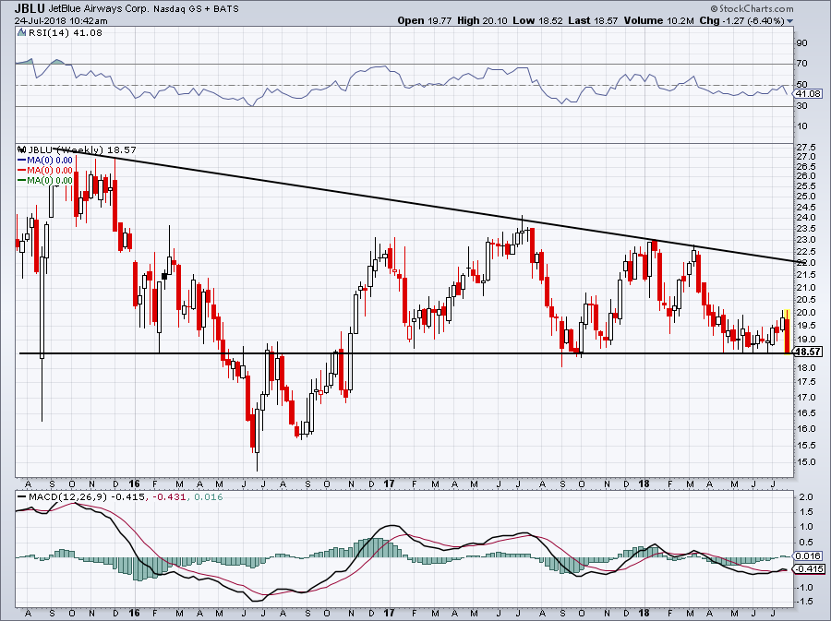Screen dimensions: 831x621
Task: Click the yellow-highlighted latest weekly candle
Action: pyautogui.click(x=787, y=331)
